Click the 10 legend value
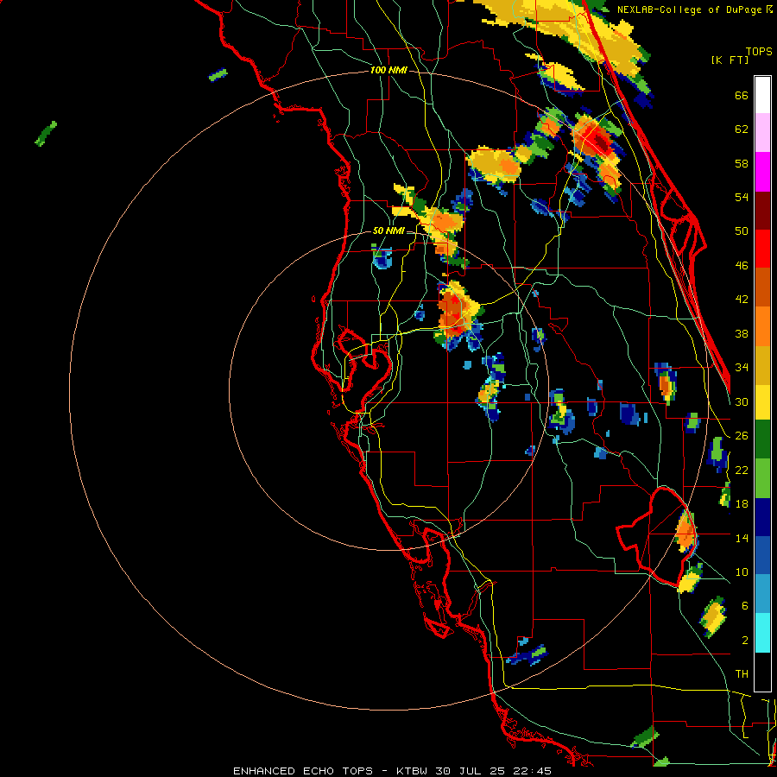777x777 pixels. [x=742, y=572]
